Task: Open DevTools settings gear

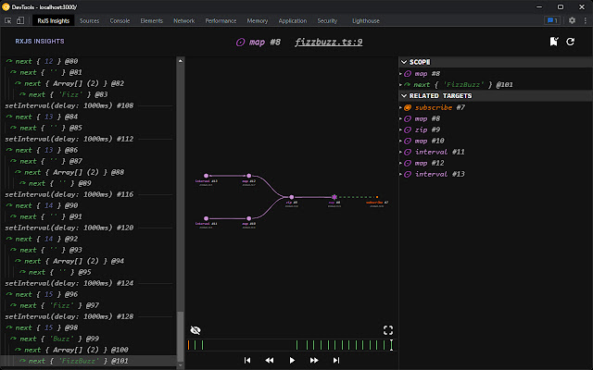Action: 572,19
